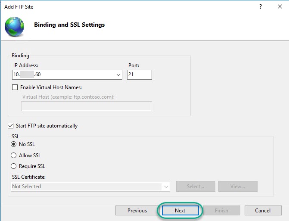The image size is (289, 221).
Task: Open the IP Address dropdown
Action: pyautogui.click(x=118, y=75)
